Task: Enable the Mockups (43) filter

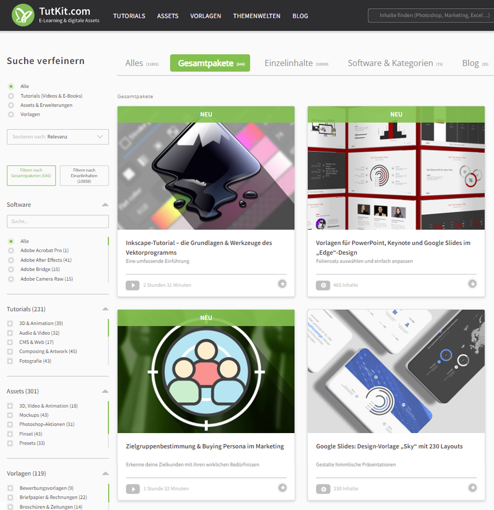Action: pyautogui.click(x=10, y=415)
